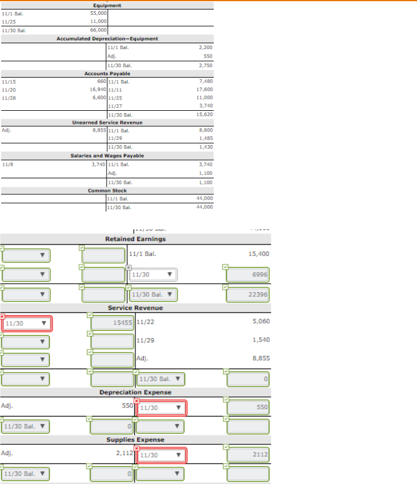This screenshot has width=417, height=484.
Task: Click the 16,940 Accounts Payable debit amount
Action: [x=98, y=89]
